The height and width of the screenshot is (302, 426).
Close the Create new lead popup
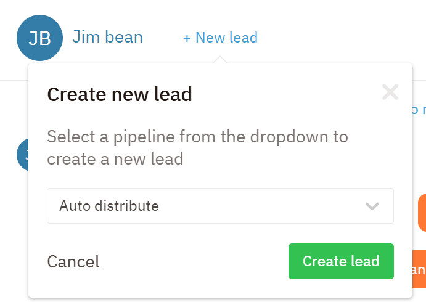pos(390,92)
